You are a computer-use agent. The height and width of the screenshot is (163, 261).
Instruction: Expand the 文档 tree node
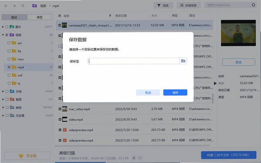(x=3, y=91)
